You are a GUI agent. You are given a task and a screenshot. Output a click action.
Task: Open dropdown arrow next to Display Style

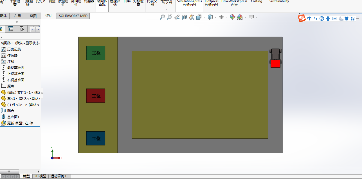215,17
